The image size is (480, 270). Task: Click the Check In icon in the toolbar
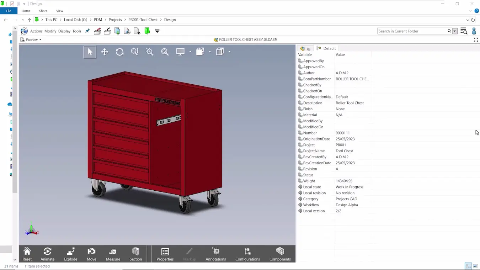107,31
